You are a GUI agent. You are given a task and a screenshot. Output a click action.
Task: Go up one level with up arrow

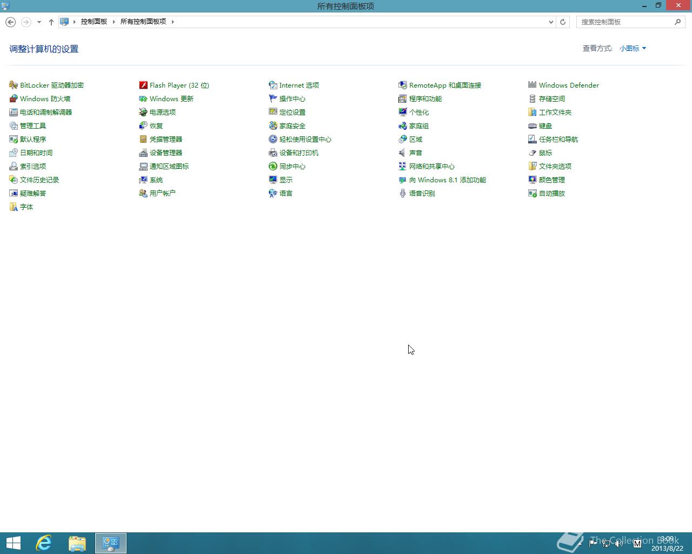[x=51, y=22]
